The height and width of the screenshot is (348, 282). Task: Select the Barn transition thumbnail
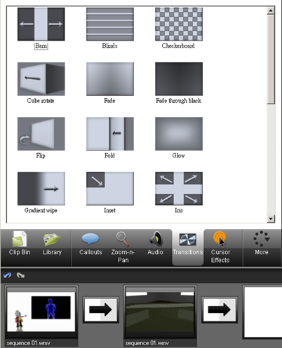(x=41, y=24)
